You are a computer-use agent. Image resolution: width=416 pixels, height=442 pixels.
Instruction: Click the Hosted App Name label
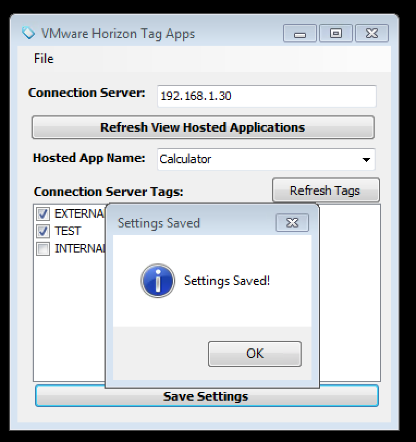(x=89, y=158)
